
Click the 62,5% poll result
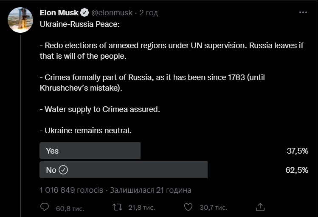pos(297,170)
